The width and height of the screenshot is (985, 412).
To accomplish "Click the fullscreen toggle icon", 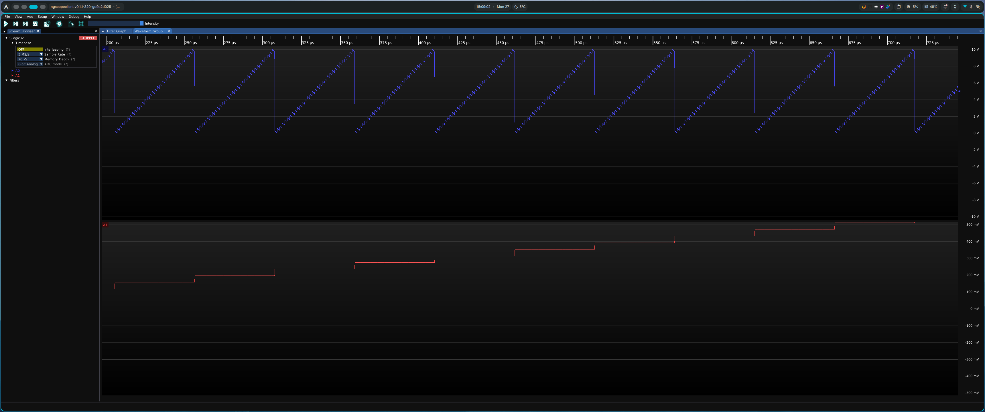I will (x=81, y=24).
